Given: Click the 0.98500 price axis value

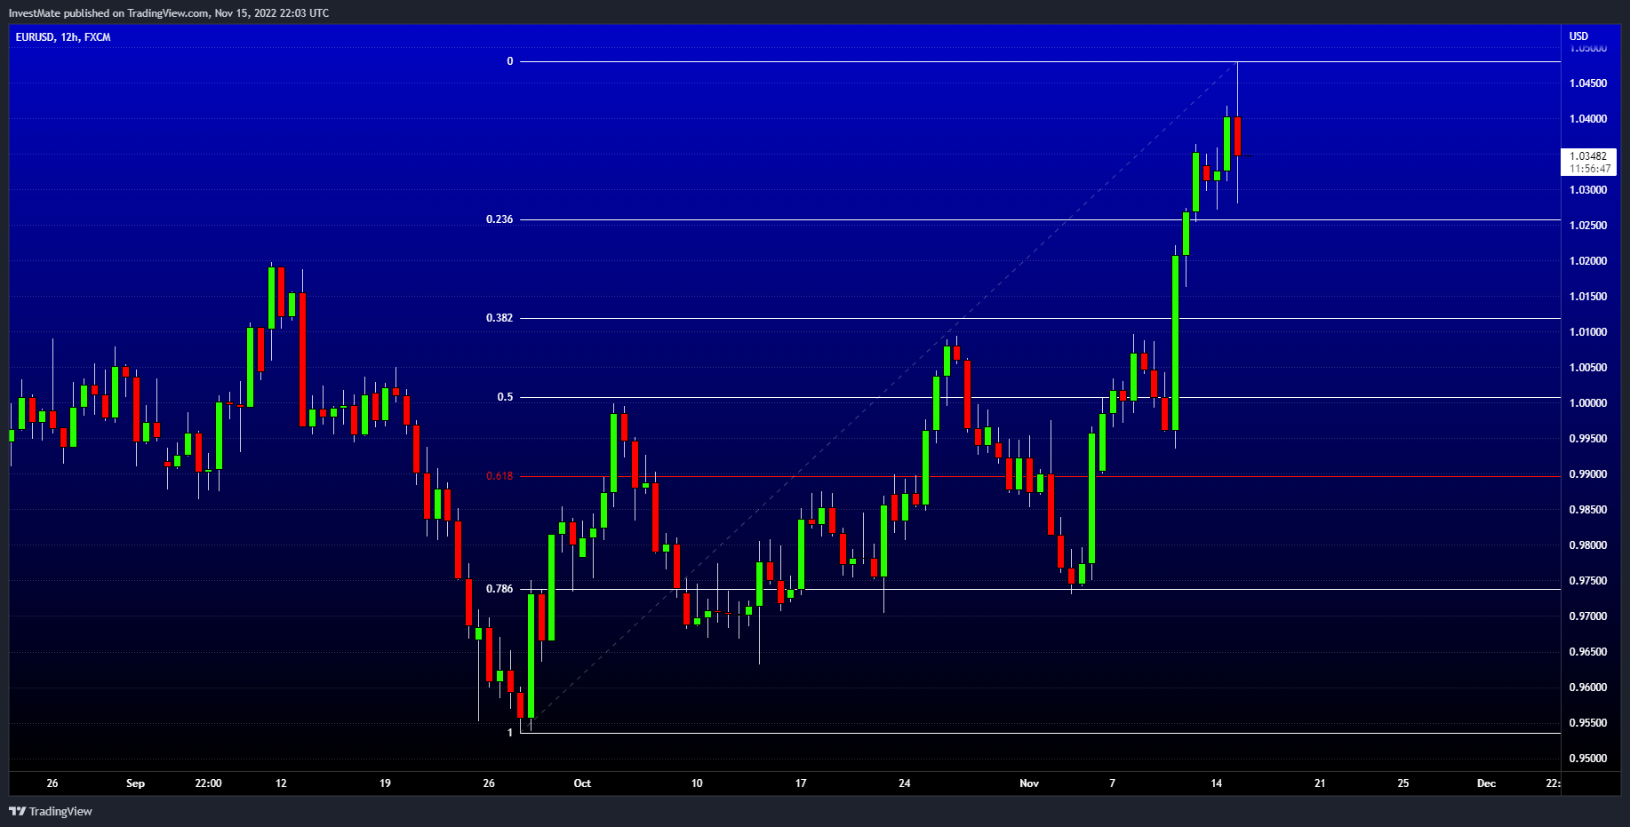Looking at the screenshot, I should point(1588,510).
